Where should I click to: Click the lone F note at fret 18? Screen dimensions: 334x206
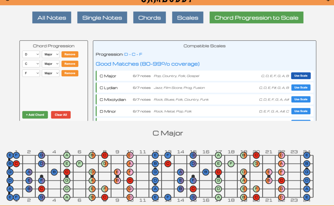[x=231, y=164]
